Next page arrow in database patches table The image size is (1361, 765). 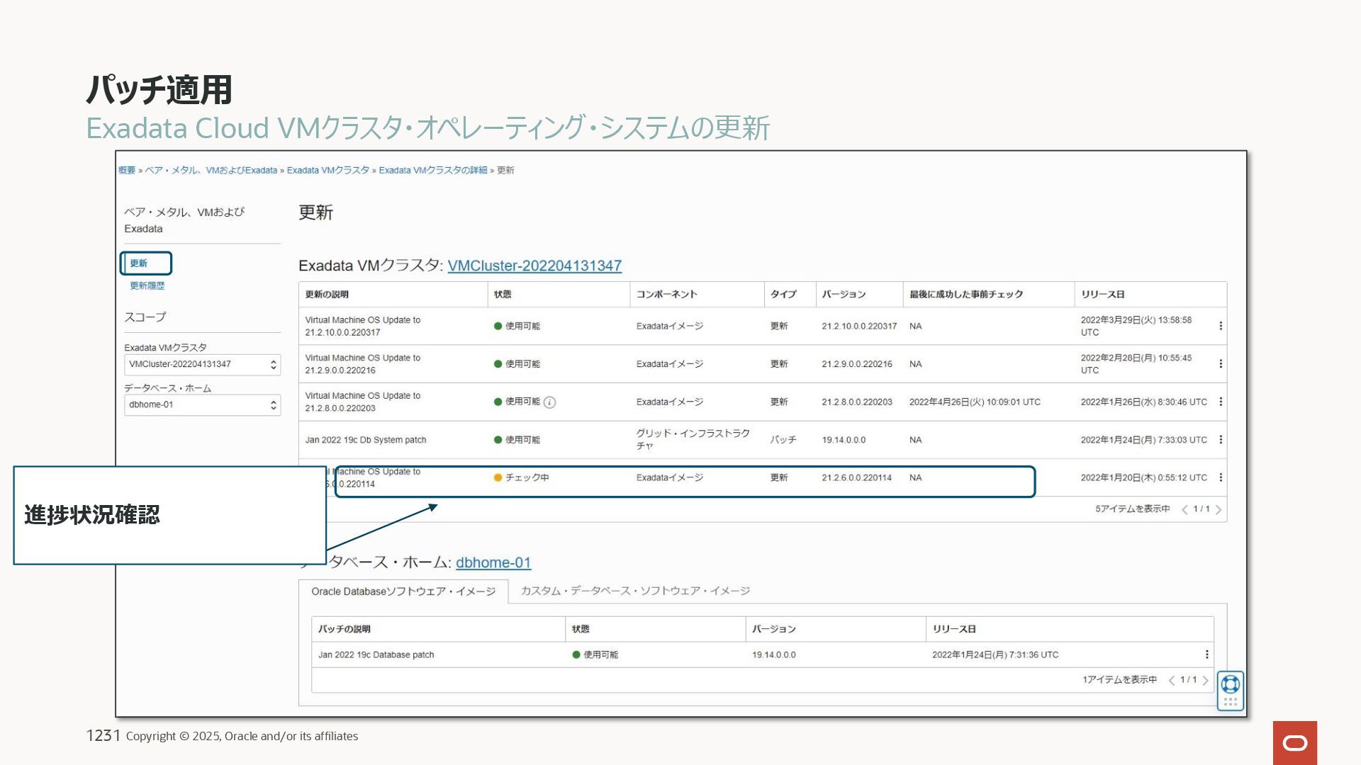click(1205, 680)
